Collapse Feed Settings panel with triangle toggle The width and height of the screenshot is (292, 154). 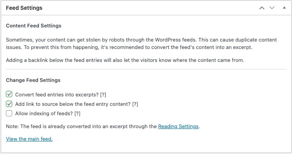284,8
